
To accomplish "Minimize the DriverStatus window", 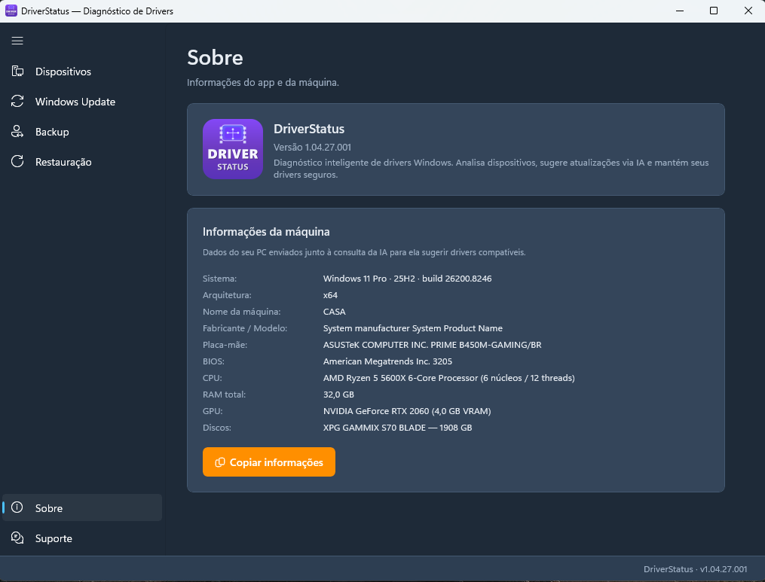I will click(680, 11).
